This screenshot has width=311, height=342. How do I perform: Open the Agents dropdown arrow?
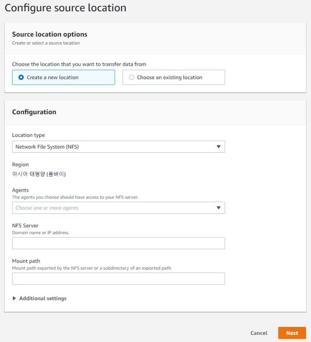(219, 208)
